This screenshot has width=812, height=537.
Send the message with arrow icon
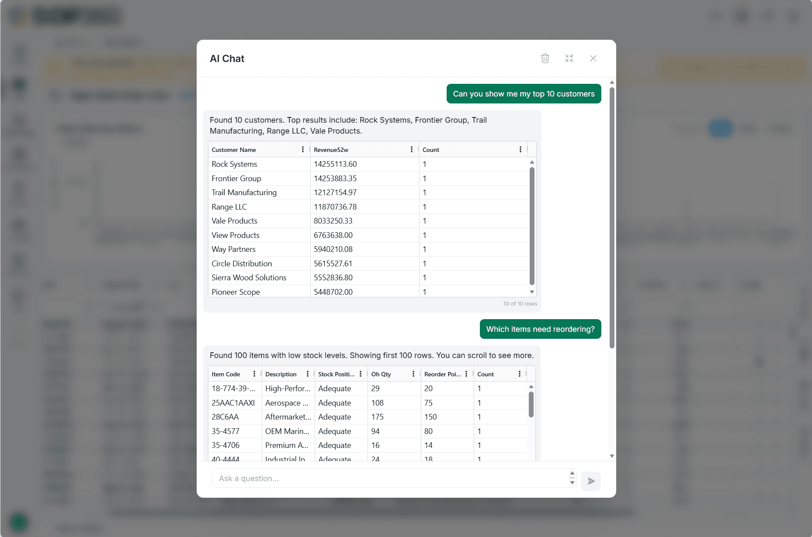591,481
